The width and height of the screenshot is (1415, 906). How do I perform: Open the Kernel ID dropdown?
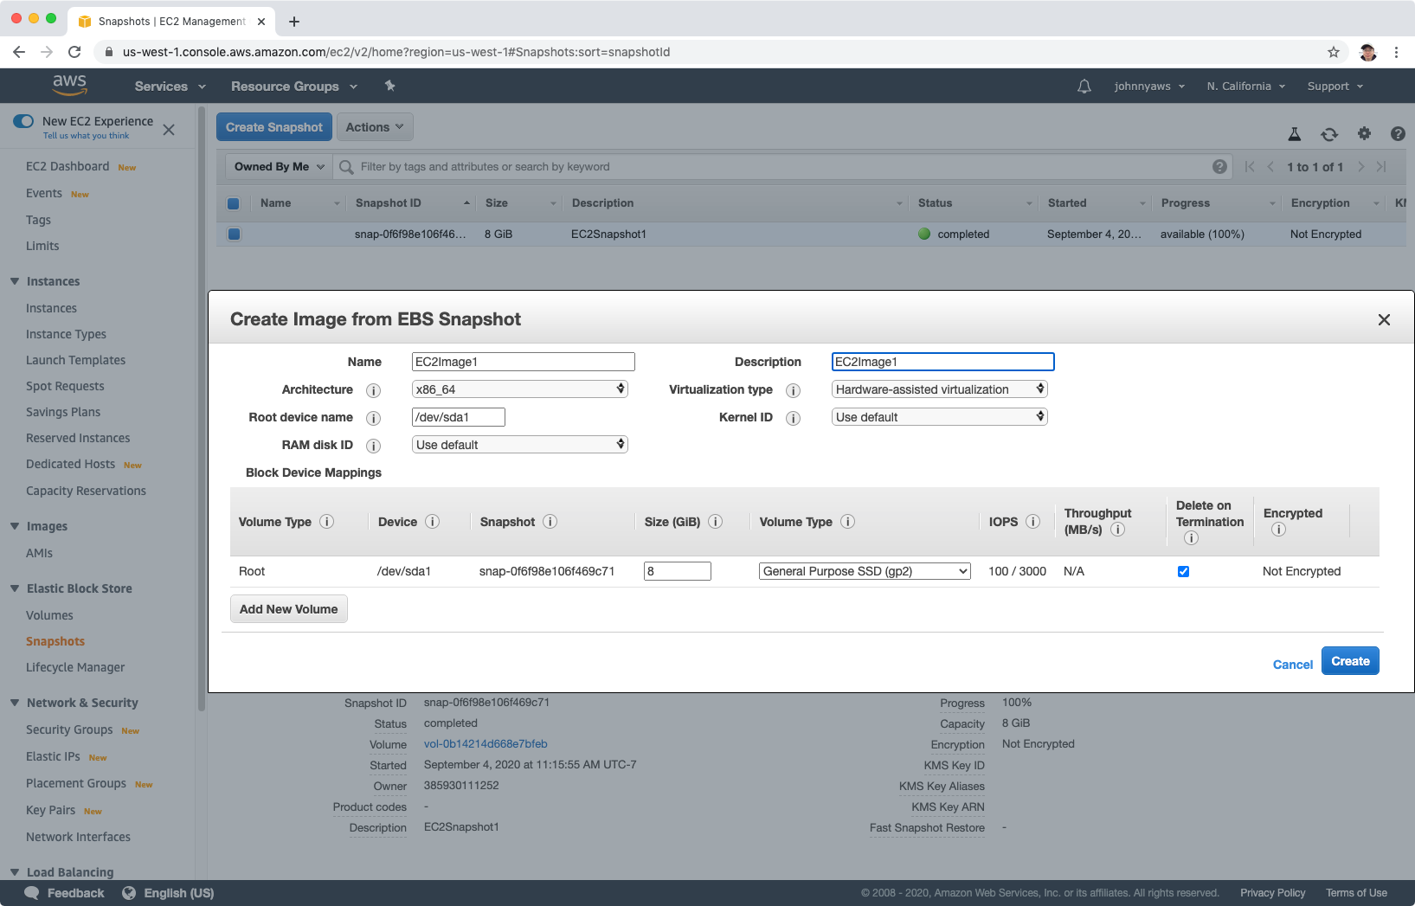coord(939,417)
